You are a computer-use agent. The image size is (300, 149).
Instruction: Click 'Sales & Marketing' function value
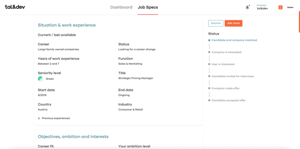coord(130,64)
